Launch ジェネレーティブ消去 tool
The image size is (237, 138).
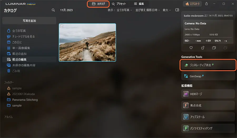[208, 65]
